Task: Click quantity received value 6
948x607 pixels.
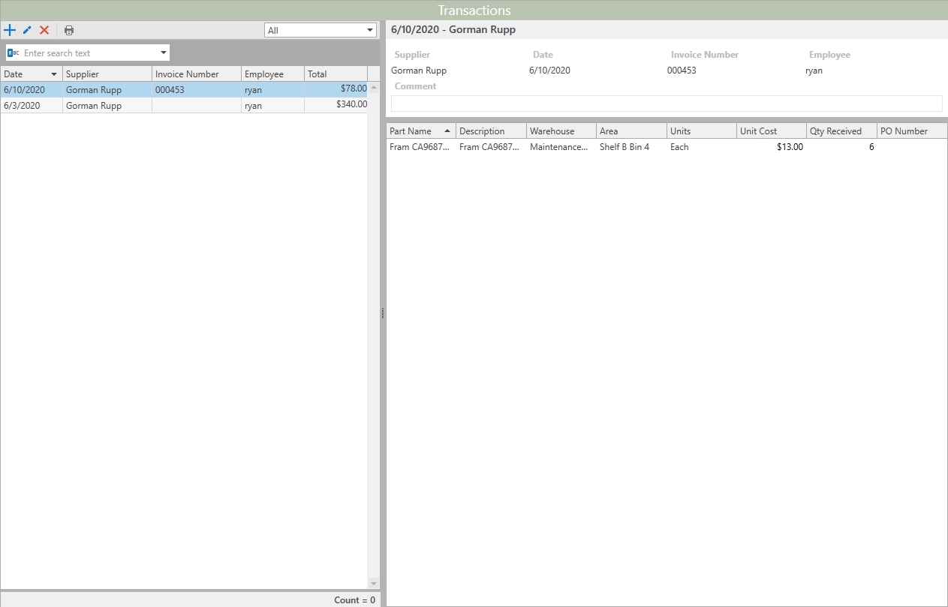Action: [x=841, y=147]
